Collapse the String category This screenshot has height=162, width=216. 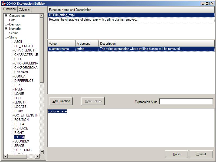(6, 37)
